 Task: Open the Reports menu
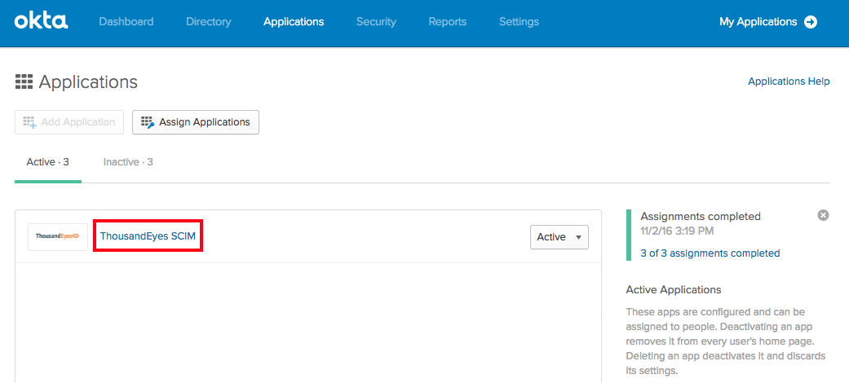point(447,22)
